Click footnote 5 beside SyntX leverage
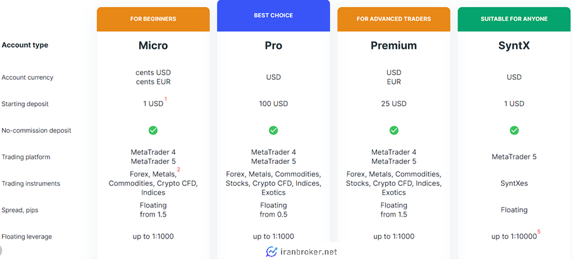The image size is (572, 259). point(539,231)
